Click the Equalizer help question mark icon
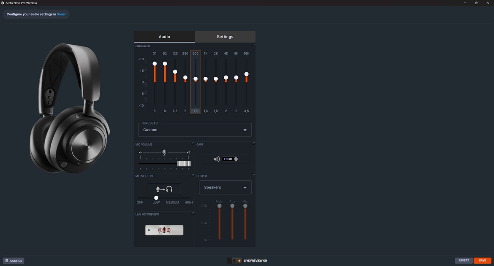The width and height of the screenshot is (494, 266). [254, 45]
